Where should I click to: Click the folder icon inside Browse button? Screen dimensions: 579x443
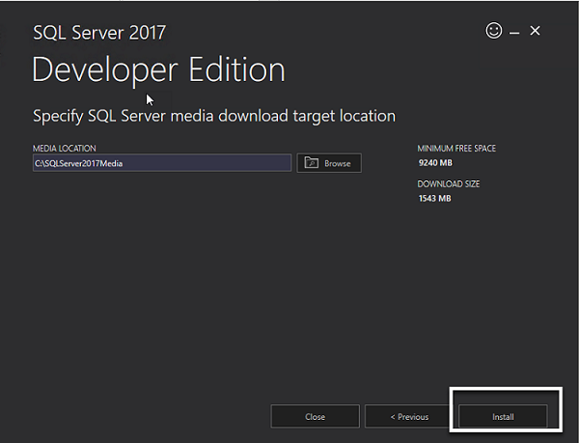pyautogui.click(x=312, y=162)
